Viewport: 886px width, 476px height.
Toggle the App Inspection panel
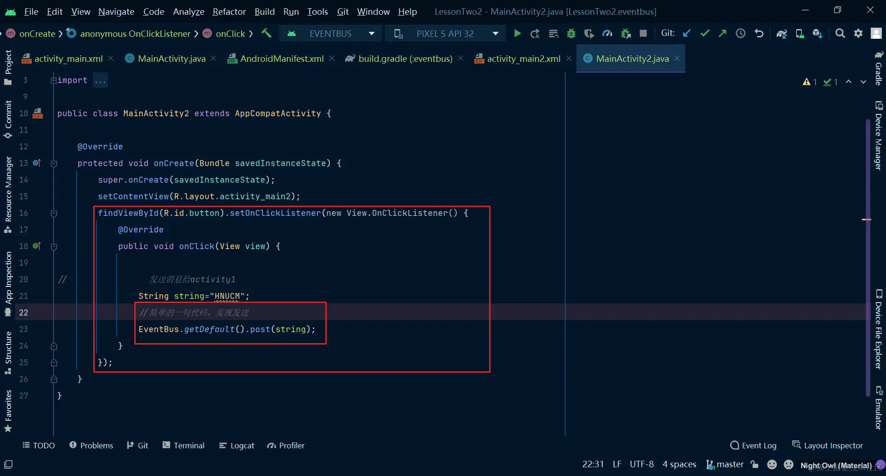coord(8,283)
